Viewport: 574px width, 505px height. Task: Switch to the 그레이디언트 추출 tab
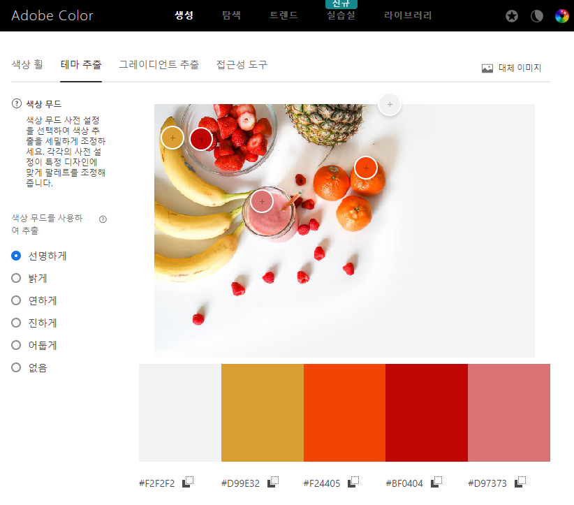[159, 65]
